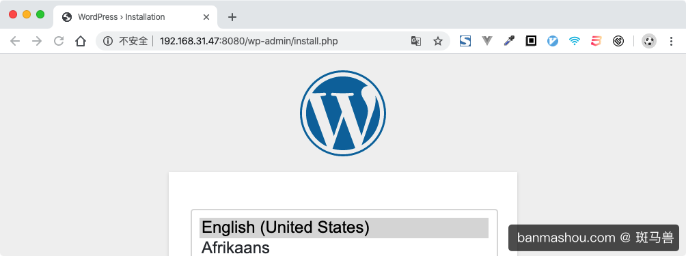Click the red close window button
The height and width of the screenshot is (256, 686).
pyautogui.click(x=13, y=14)
